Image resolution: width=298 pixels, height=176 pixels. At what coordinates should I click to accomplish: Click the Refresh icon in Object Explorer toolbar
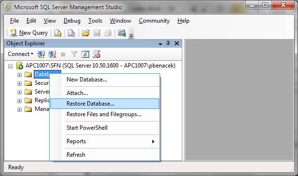pos(85,54)
